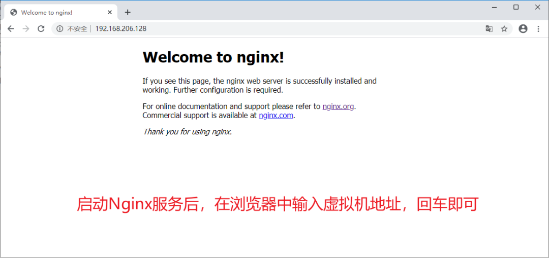Click the '不安全' security label
The width and height of the screenshot is (549, 259).
[77, 29]
